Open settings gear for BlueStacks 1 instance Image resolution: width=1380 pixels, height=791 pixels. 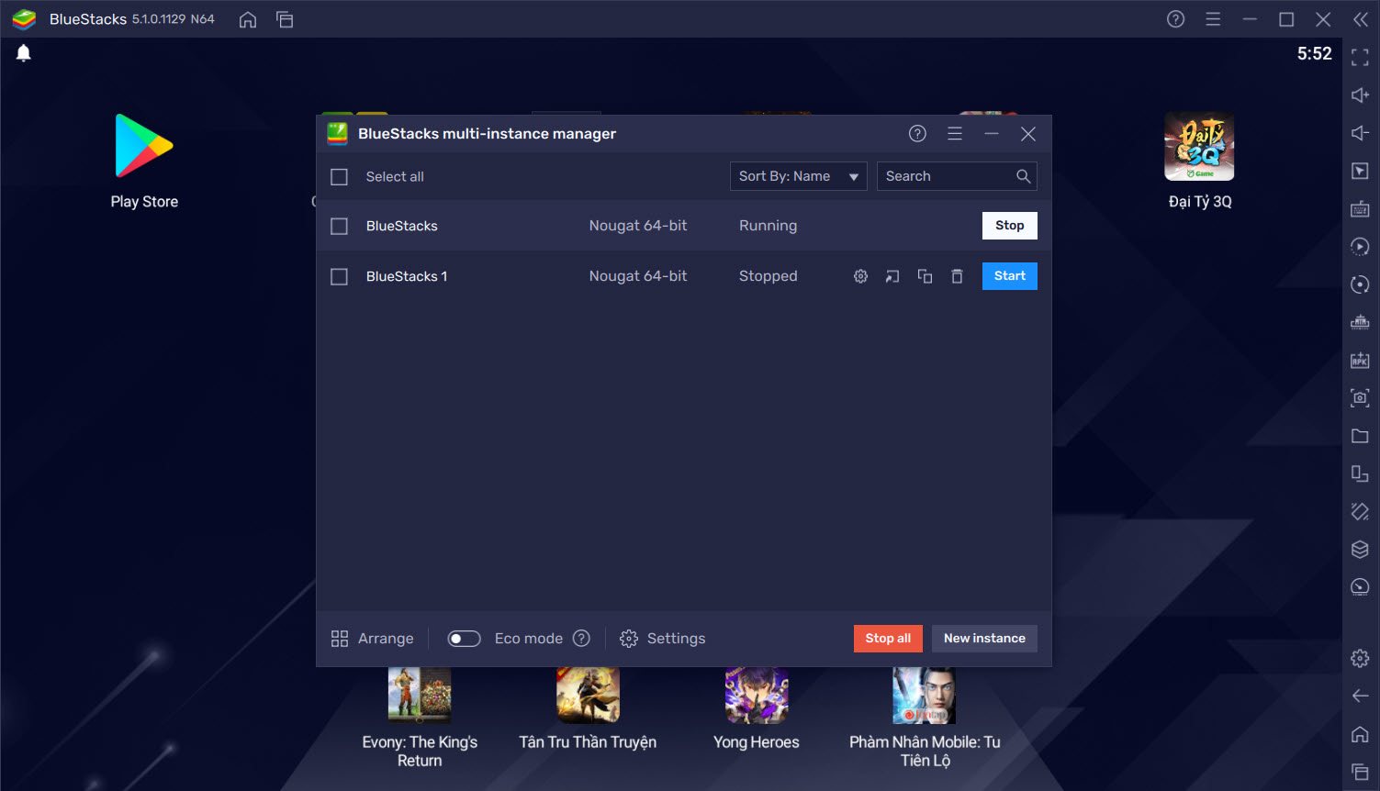tap(860, 276)
